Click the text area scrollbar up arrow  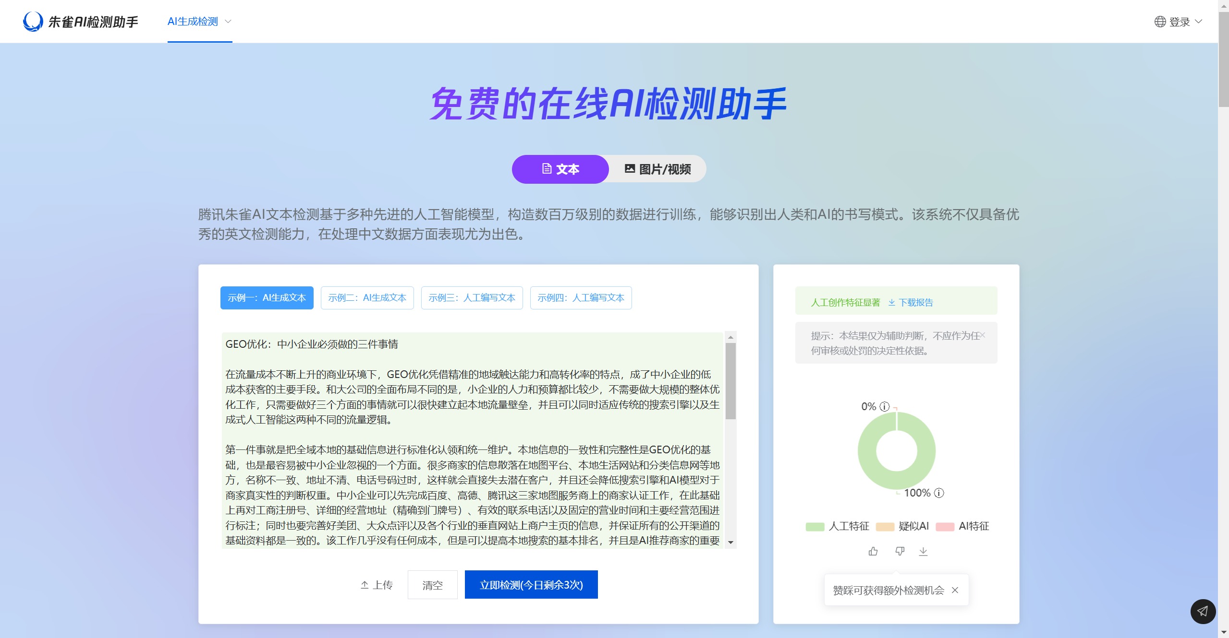[x=730, y=337]
